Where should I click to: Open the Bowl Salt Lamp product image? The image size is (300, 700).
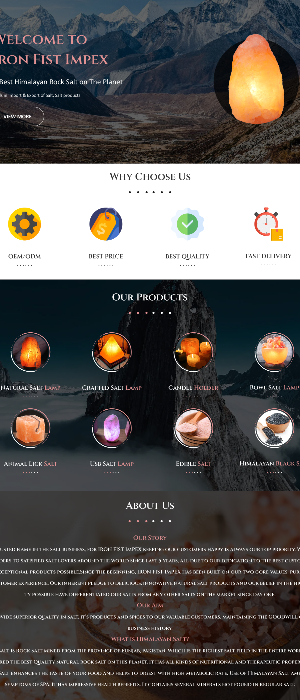click(274, 352)
